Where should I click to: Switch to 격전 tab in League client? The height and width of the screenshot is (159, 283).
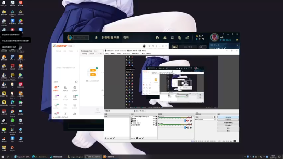(126, 37)
